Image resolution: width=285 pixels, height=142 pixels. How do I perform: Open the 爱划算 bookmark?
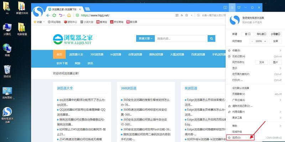[132, 22]
